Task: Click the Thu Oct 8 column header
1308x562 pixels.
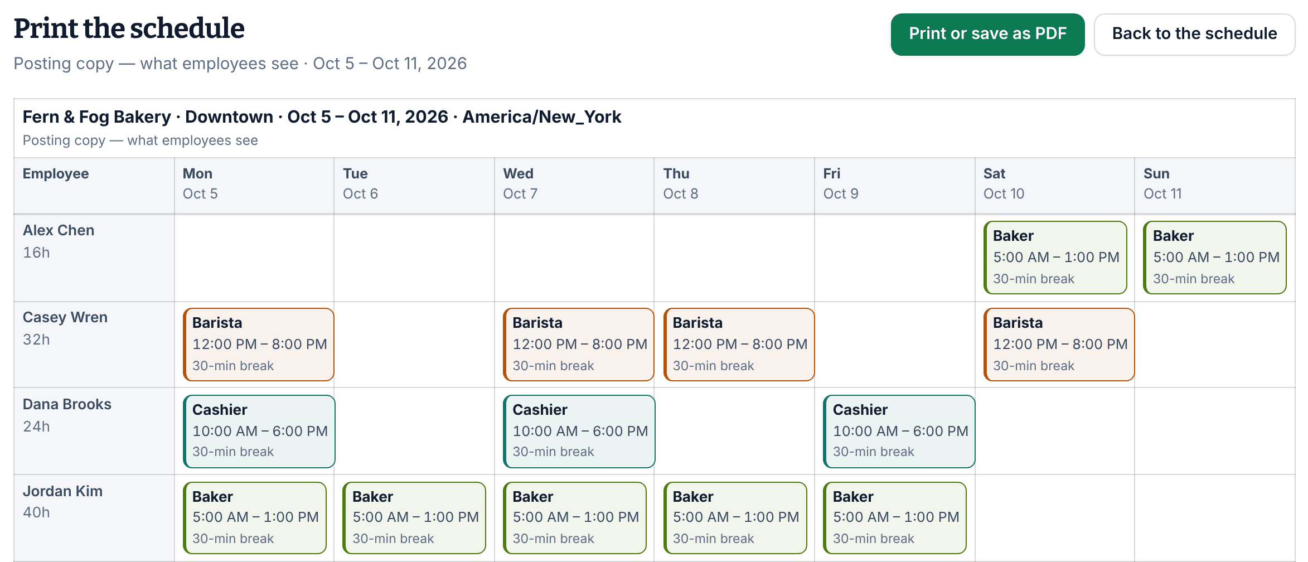Action: (734, 186)
